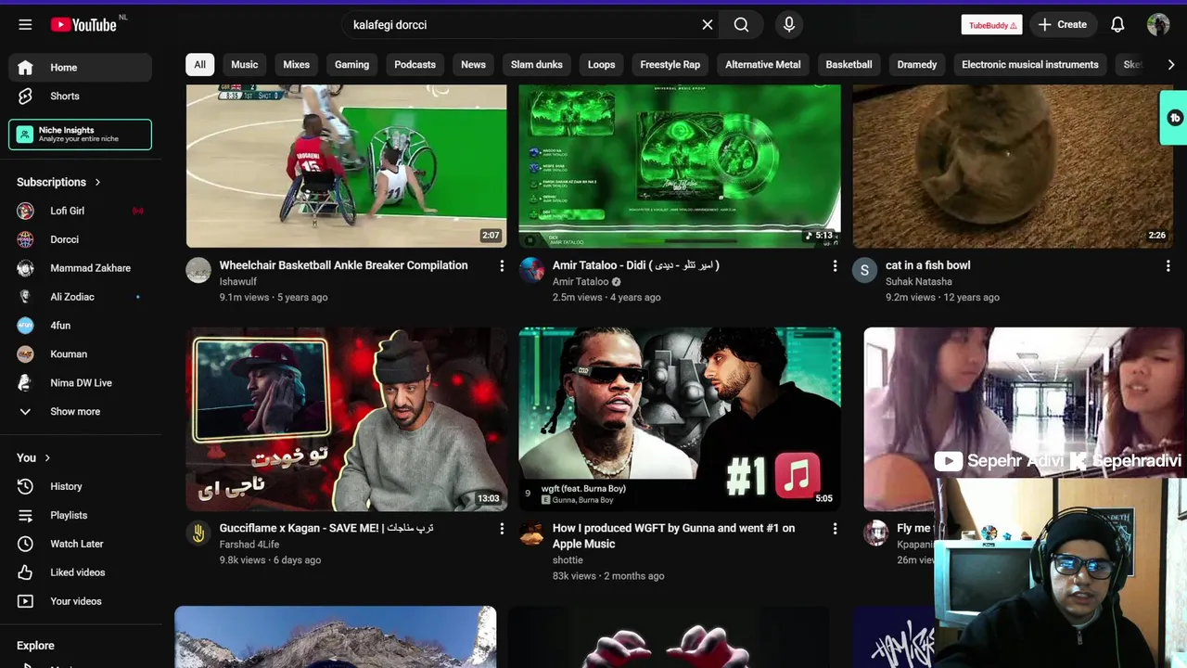1187x668 pixels.
Task: Open TubeBuddy side tab icon
Action: pos(1174,118)
